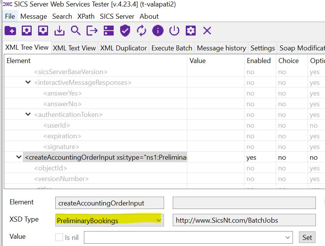Select the userId tree element
The height and width of the screenshot is (246, 325).
56,125
